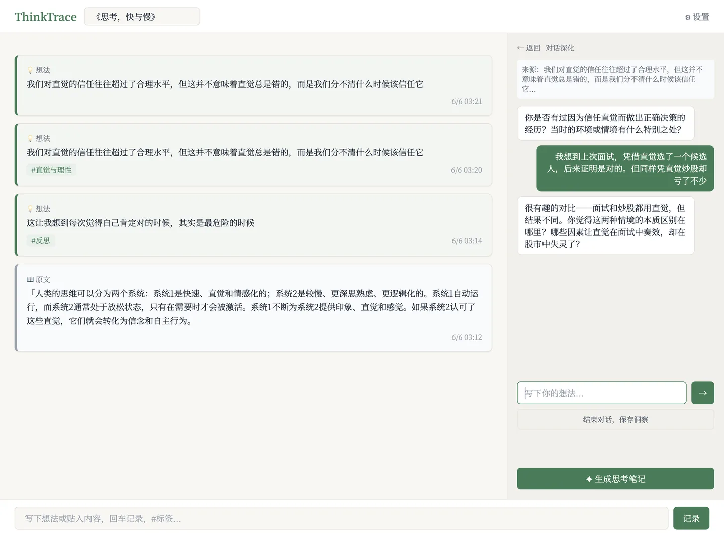Open the book selector 《思考，快与慢》
The width and height of the screenshot is (724, 537).
click(142, 17)
